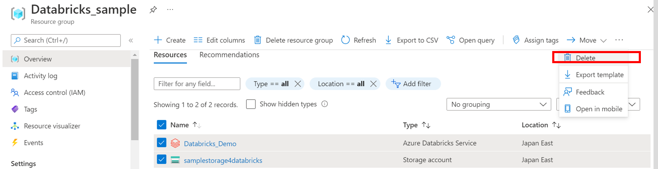Click Japan East in Databricks_Demo row
Viewport: 658px width, 169px height.
537,143
